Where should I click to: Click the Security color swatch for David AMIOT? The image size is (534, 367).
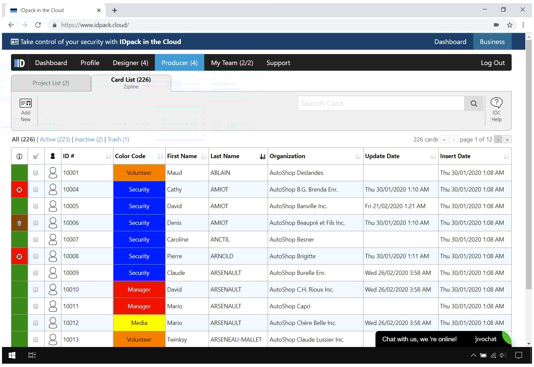(139, 206)
